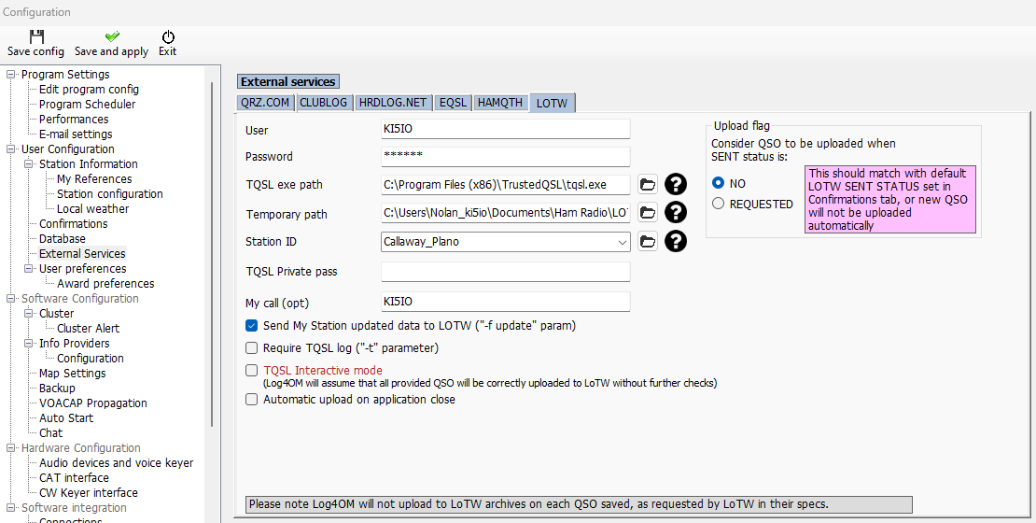1036x523 pixels.
Task: Open Cluster Alert settings
Action: tap(88, 329)
